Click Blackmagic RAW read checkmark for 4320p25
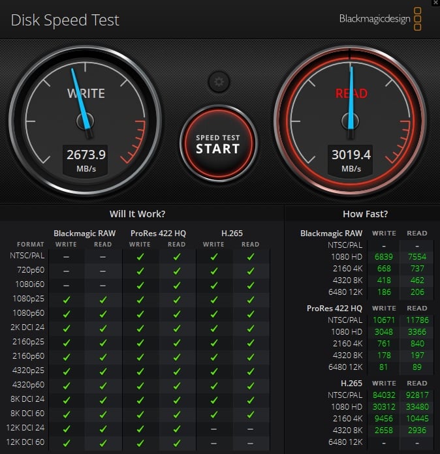The height and width of the screenshot is (454, 440). click(103, 372)
